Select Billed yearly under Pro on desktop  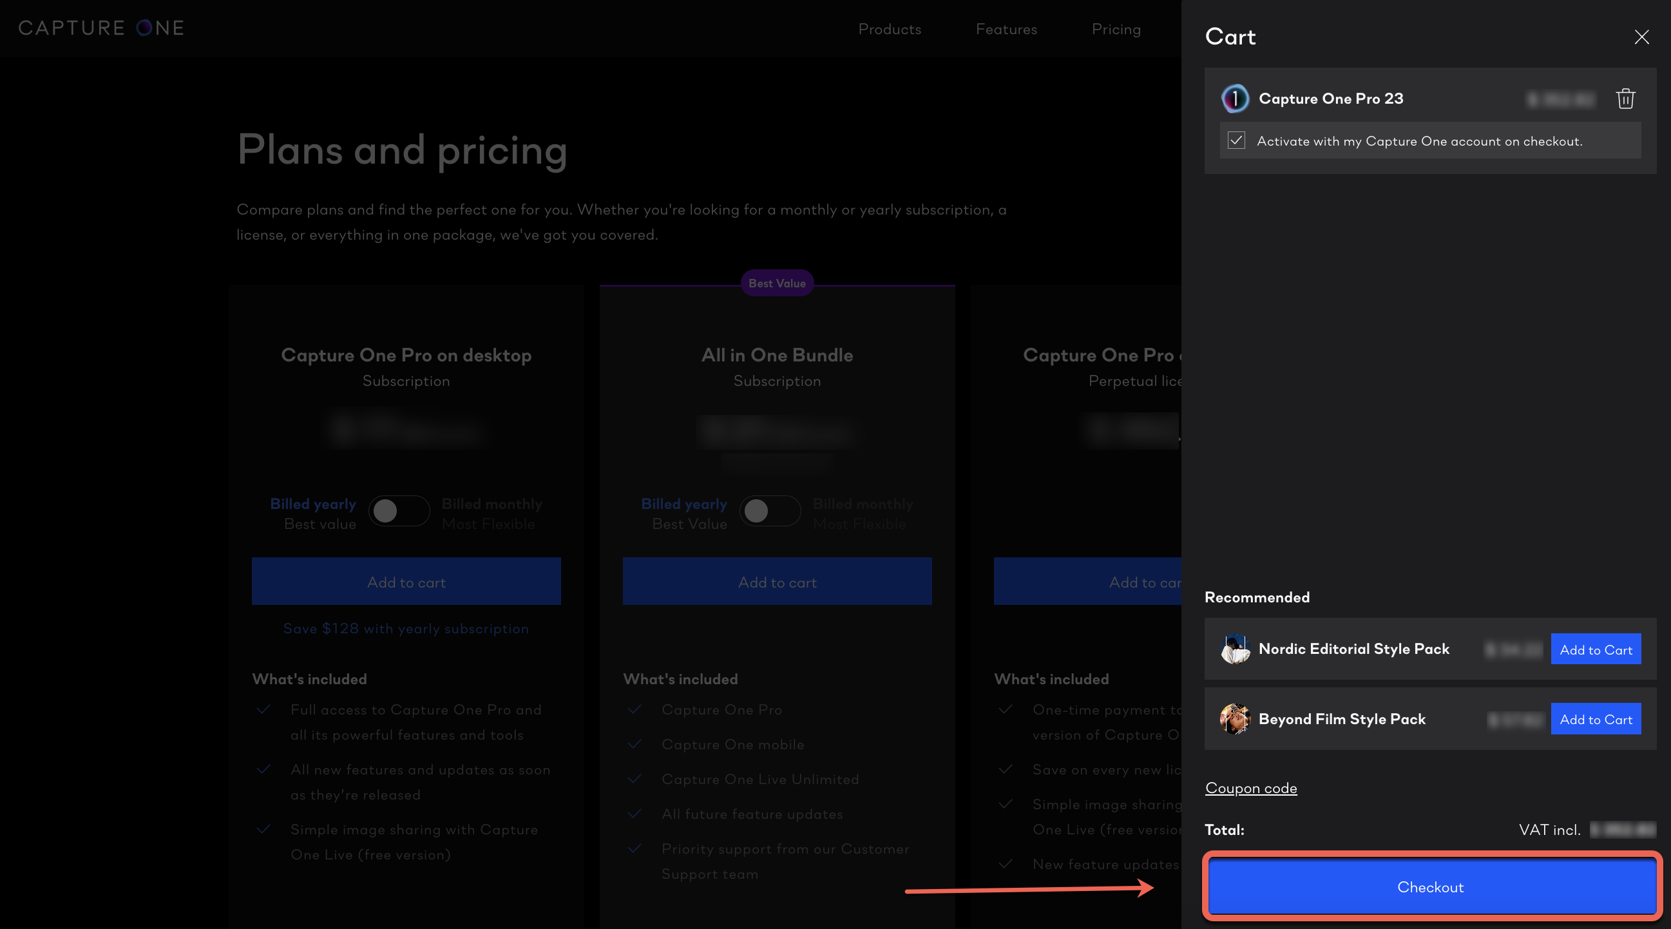point(312,504)
